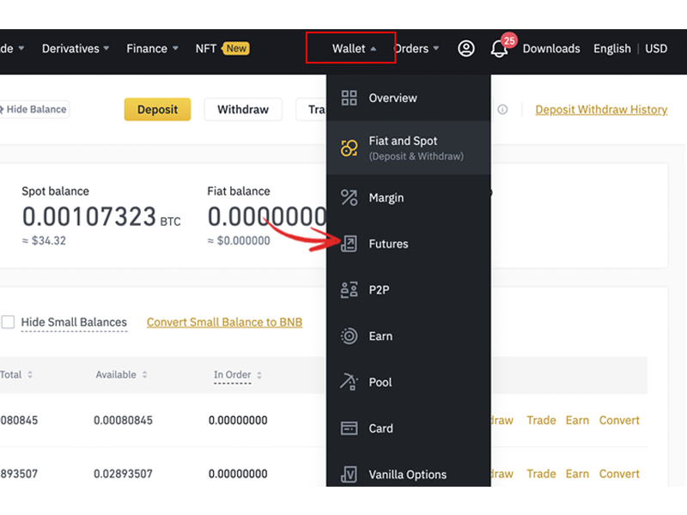The width and height of the screenshot is (687, 515).
Task: Change language via English option
Action: (x=612, y=48)
